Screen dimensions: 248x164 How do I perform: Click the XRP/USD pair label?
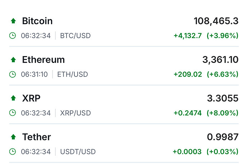(75, 113)
